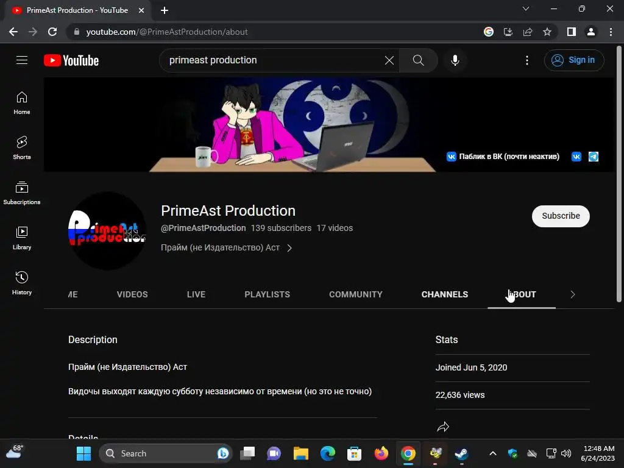Expand tab search dropdown arrow

[x=526, y=9]
